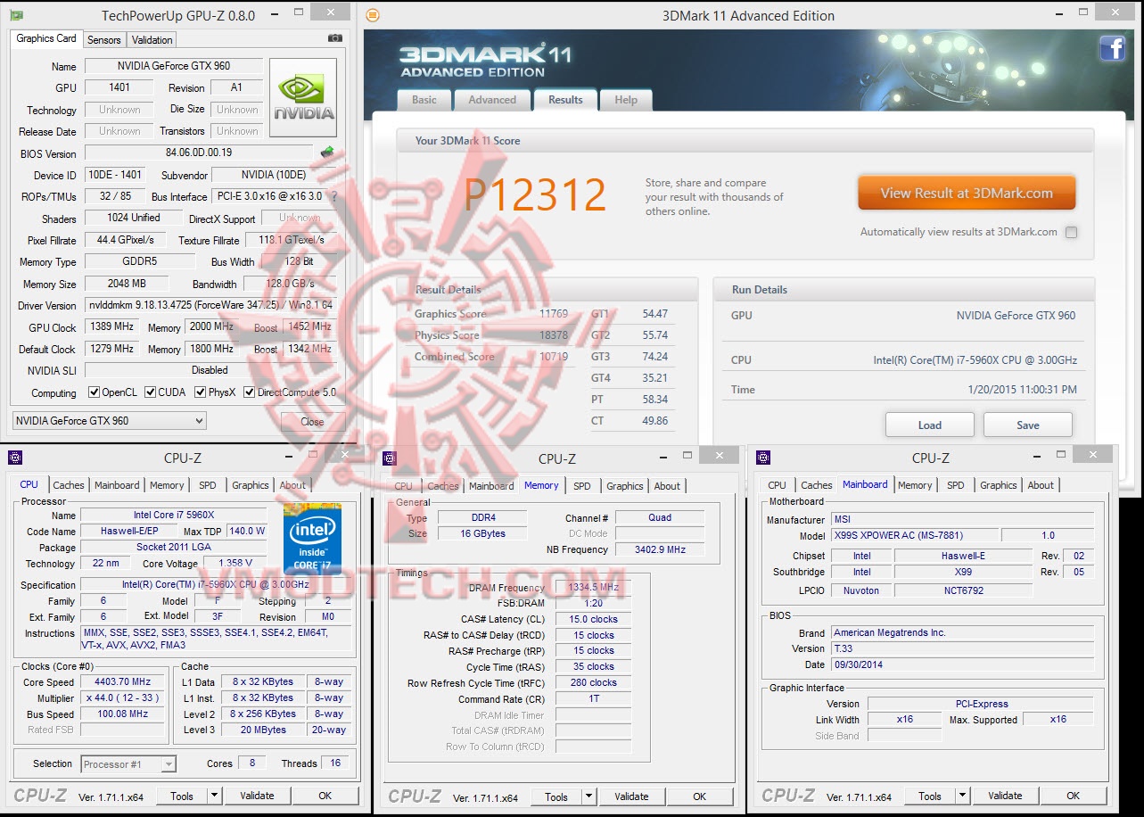
Task: Click Validate in CPU-Z Mainboard window
Action: pos(1005,796)
